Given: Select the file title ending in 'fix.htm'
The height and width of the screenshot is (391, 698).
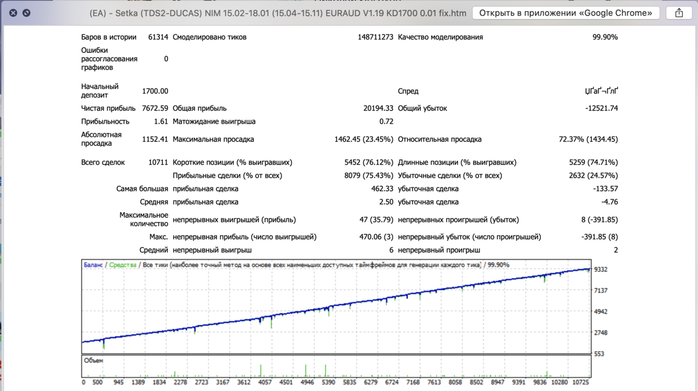Looking at the screenshot, I should pos(278,13).
